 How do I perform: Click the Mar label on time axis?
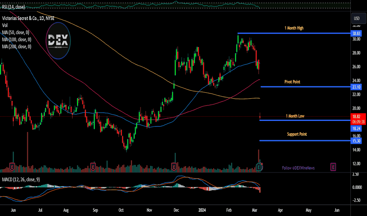[255, 210]
